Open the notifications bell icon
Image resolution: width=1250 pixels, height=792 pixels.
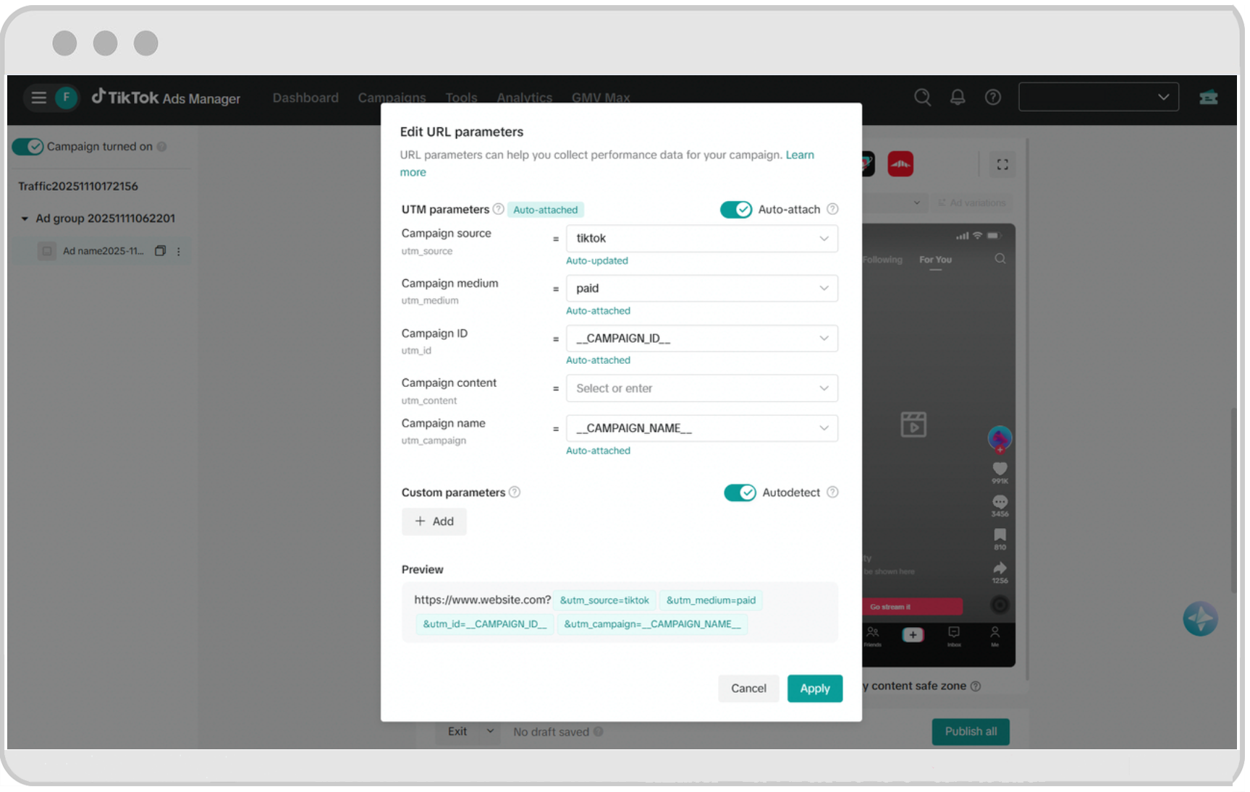(958, 96)
